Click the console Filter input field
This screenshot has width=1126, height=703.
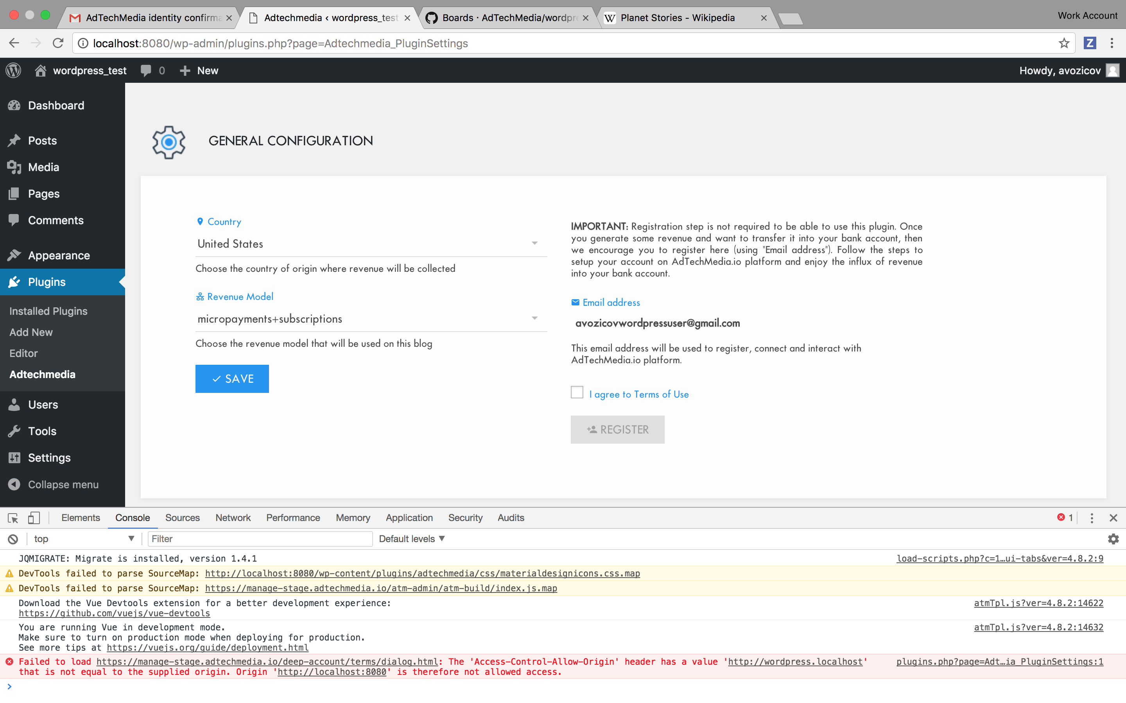pos(260,539)
